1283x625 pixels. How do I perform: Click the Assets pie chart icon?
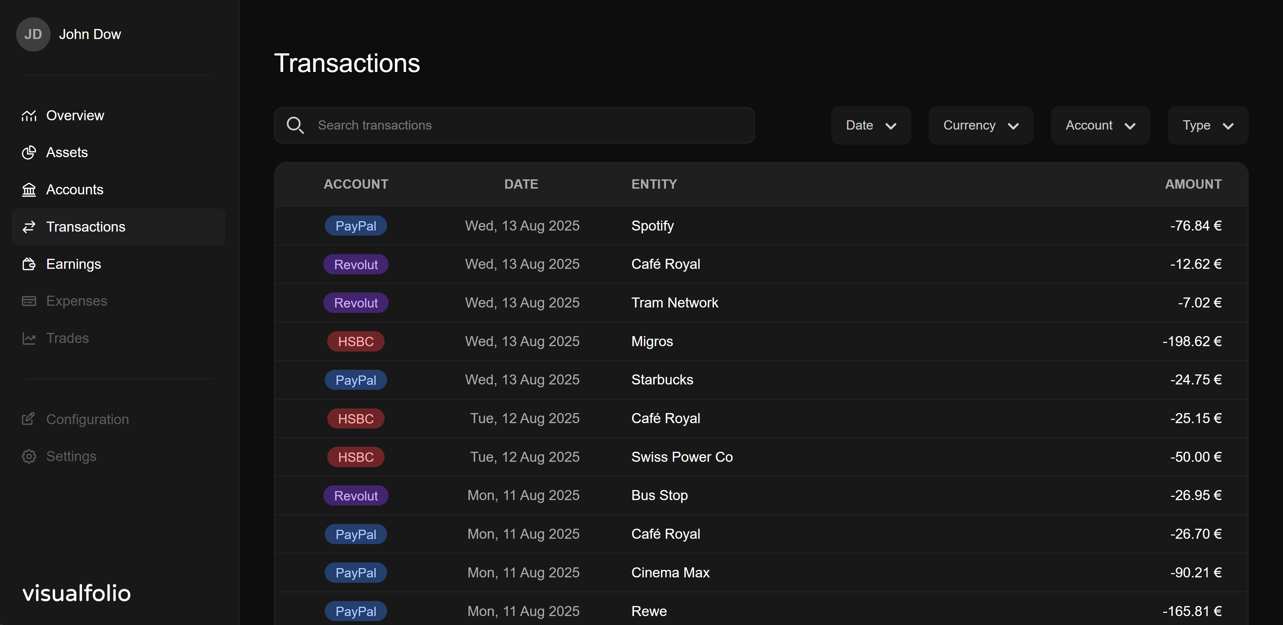point(29,152)
